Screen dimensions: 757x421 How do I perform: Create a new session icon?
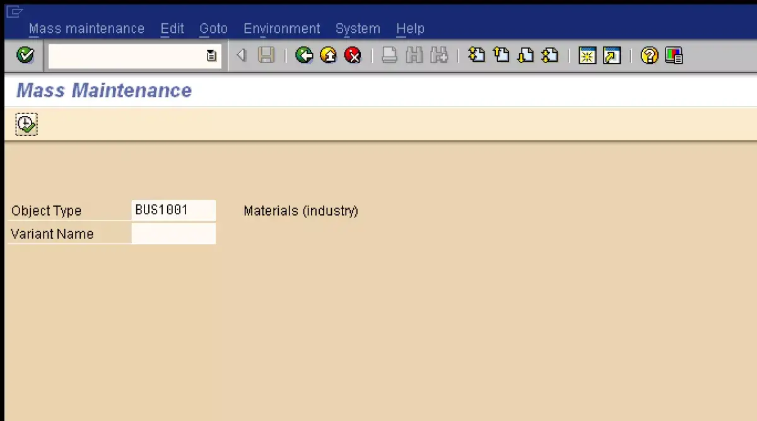587,55
